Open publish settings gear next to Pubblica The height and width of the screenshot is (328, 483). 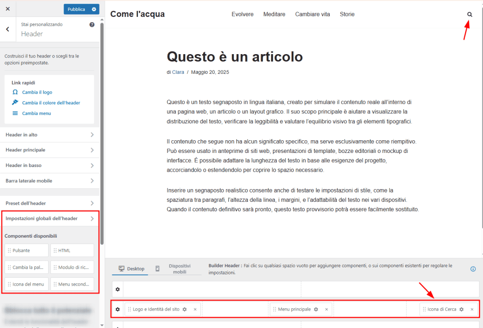pyautogui.click(x=94, y=9)
